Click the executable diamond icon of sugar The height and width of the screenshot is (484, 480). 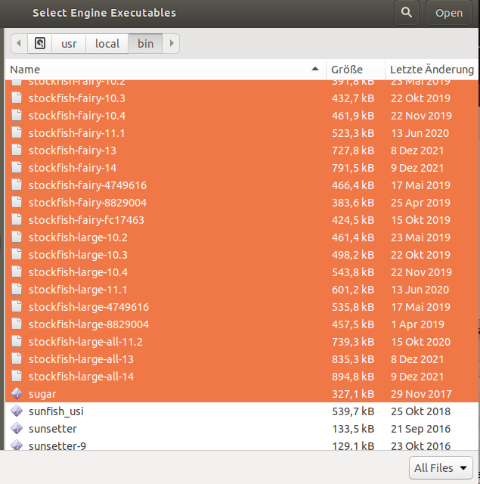coord(17,393)
